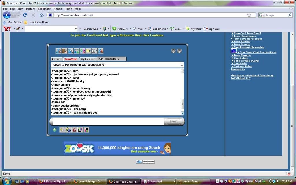The width and height of the screenshot is (296, 185).
Task: Open the Teen Forums link in sidebar
Action: tap(242, 55)
